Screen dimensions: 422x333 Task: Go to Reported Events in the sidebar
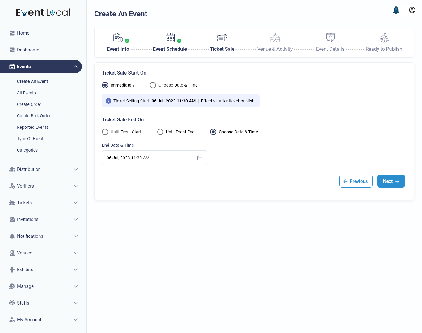pos(32,127)
